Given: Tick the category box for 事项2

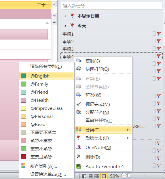Looking at the screenshot, I should pos(154,41).
